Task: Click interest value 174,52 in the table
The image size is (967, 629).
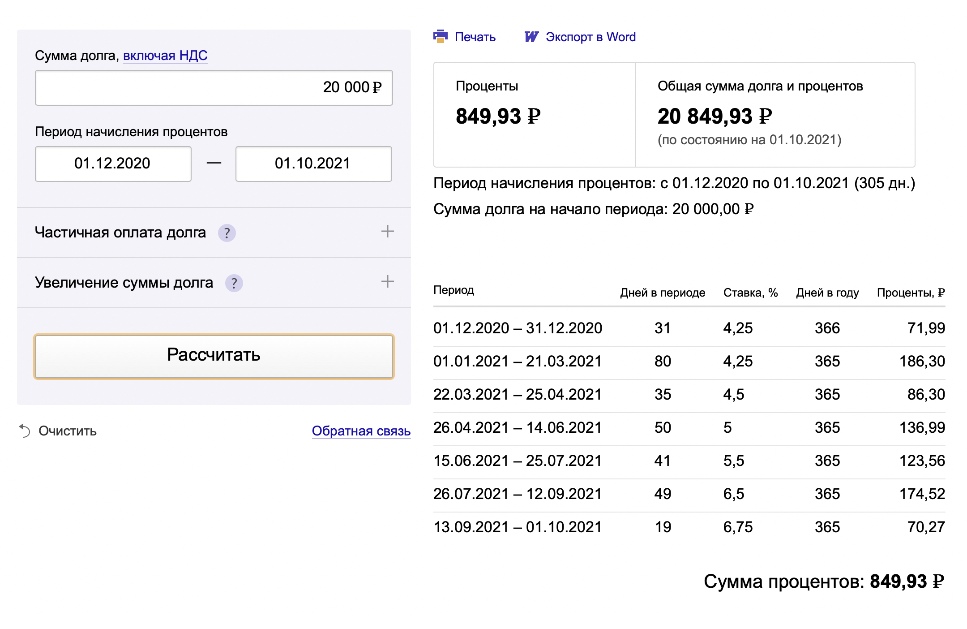Action: [x=922, y=494]
